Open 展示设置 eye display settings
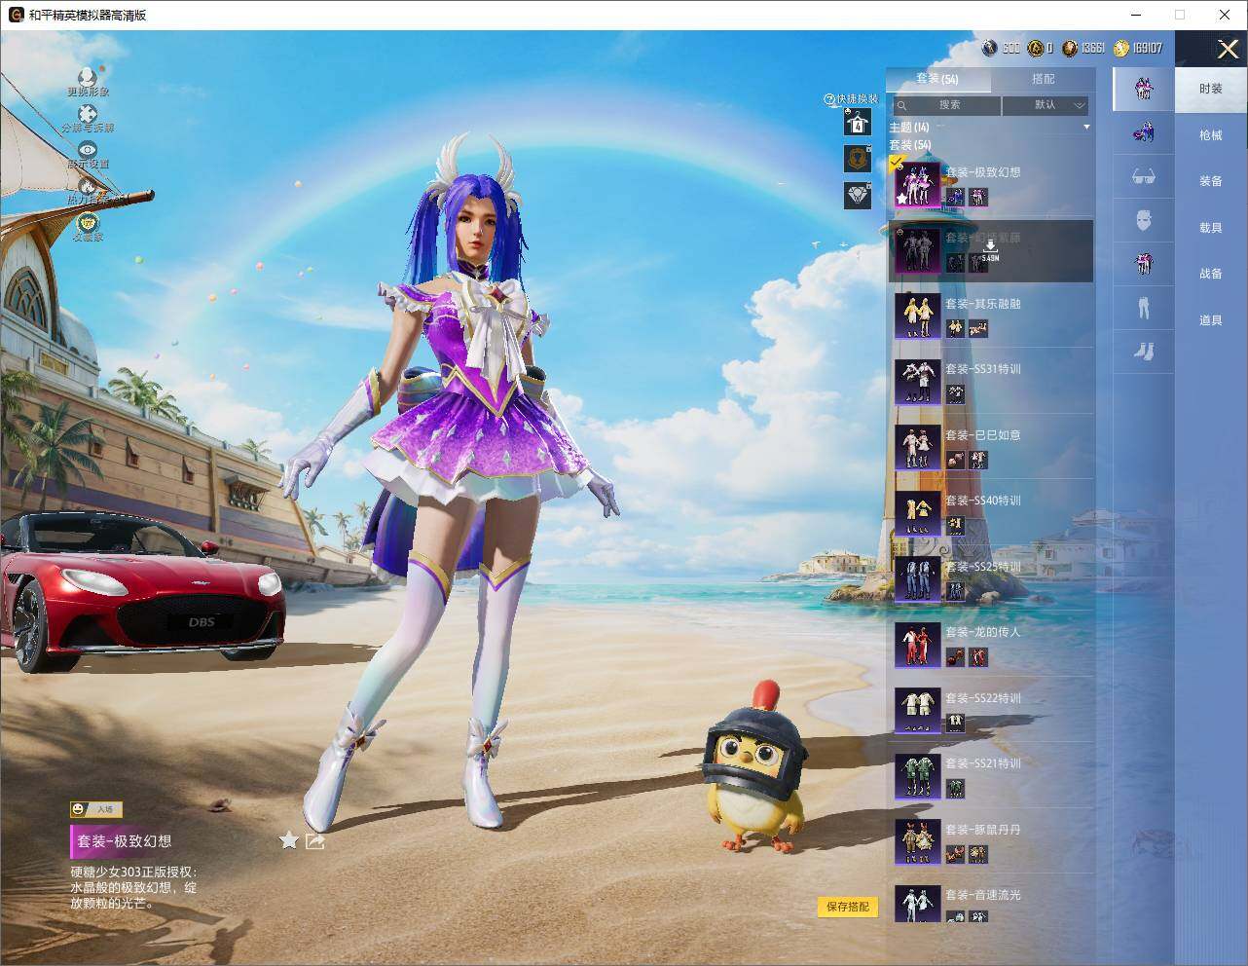 [88, 150]
